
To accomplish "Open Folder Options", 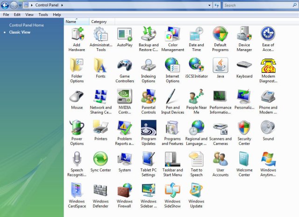I will tap(77, 71).
